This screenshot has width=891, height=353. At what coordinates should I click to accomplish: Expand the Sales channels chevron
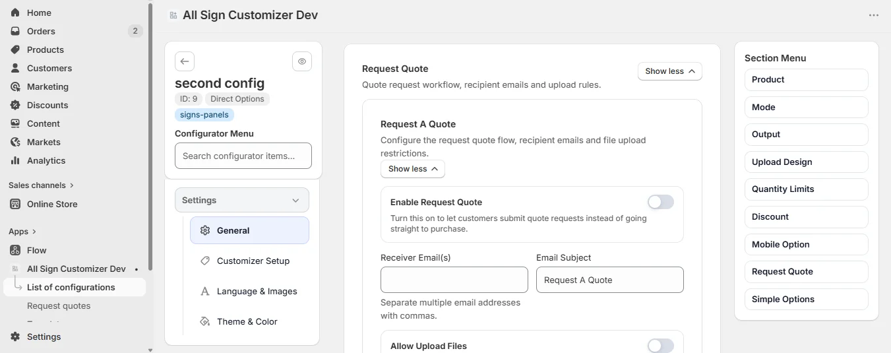click(72, 185)
